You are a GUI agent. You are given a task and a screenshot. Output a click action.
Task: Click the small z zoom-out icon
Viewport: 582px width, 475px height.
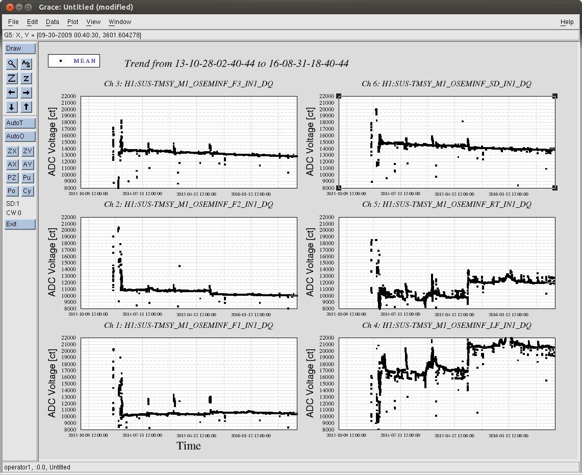click(x=27, y=78)
